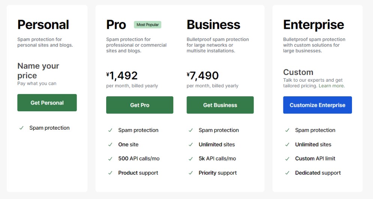
Task: Click checkmark beside Personal Spam protection
Action: pyautogui.click(x=22, y=128)
